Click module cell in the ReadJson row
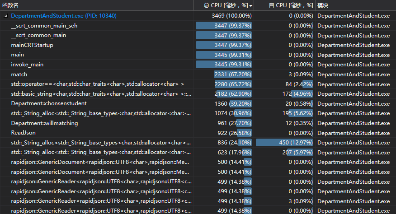The width and height of the screenshot is (396, 214). [x=356, y=133]
